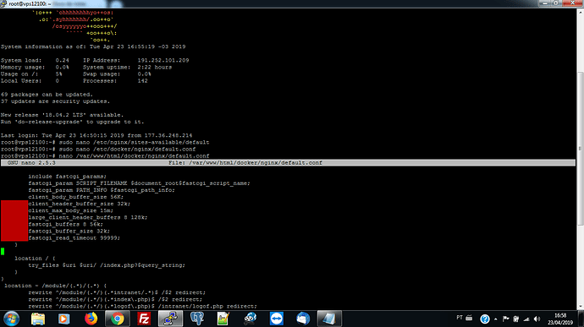This screenshot has width=584, height=327.
Task: Click the terminal vertical scrollbar thumb
Action: tap(581, 148)
